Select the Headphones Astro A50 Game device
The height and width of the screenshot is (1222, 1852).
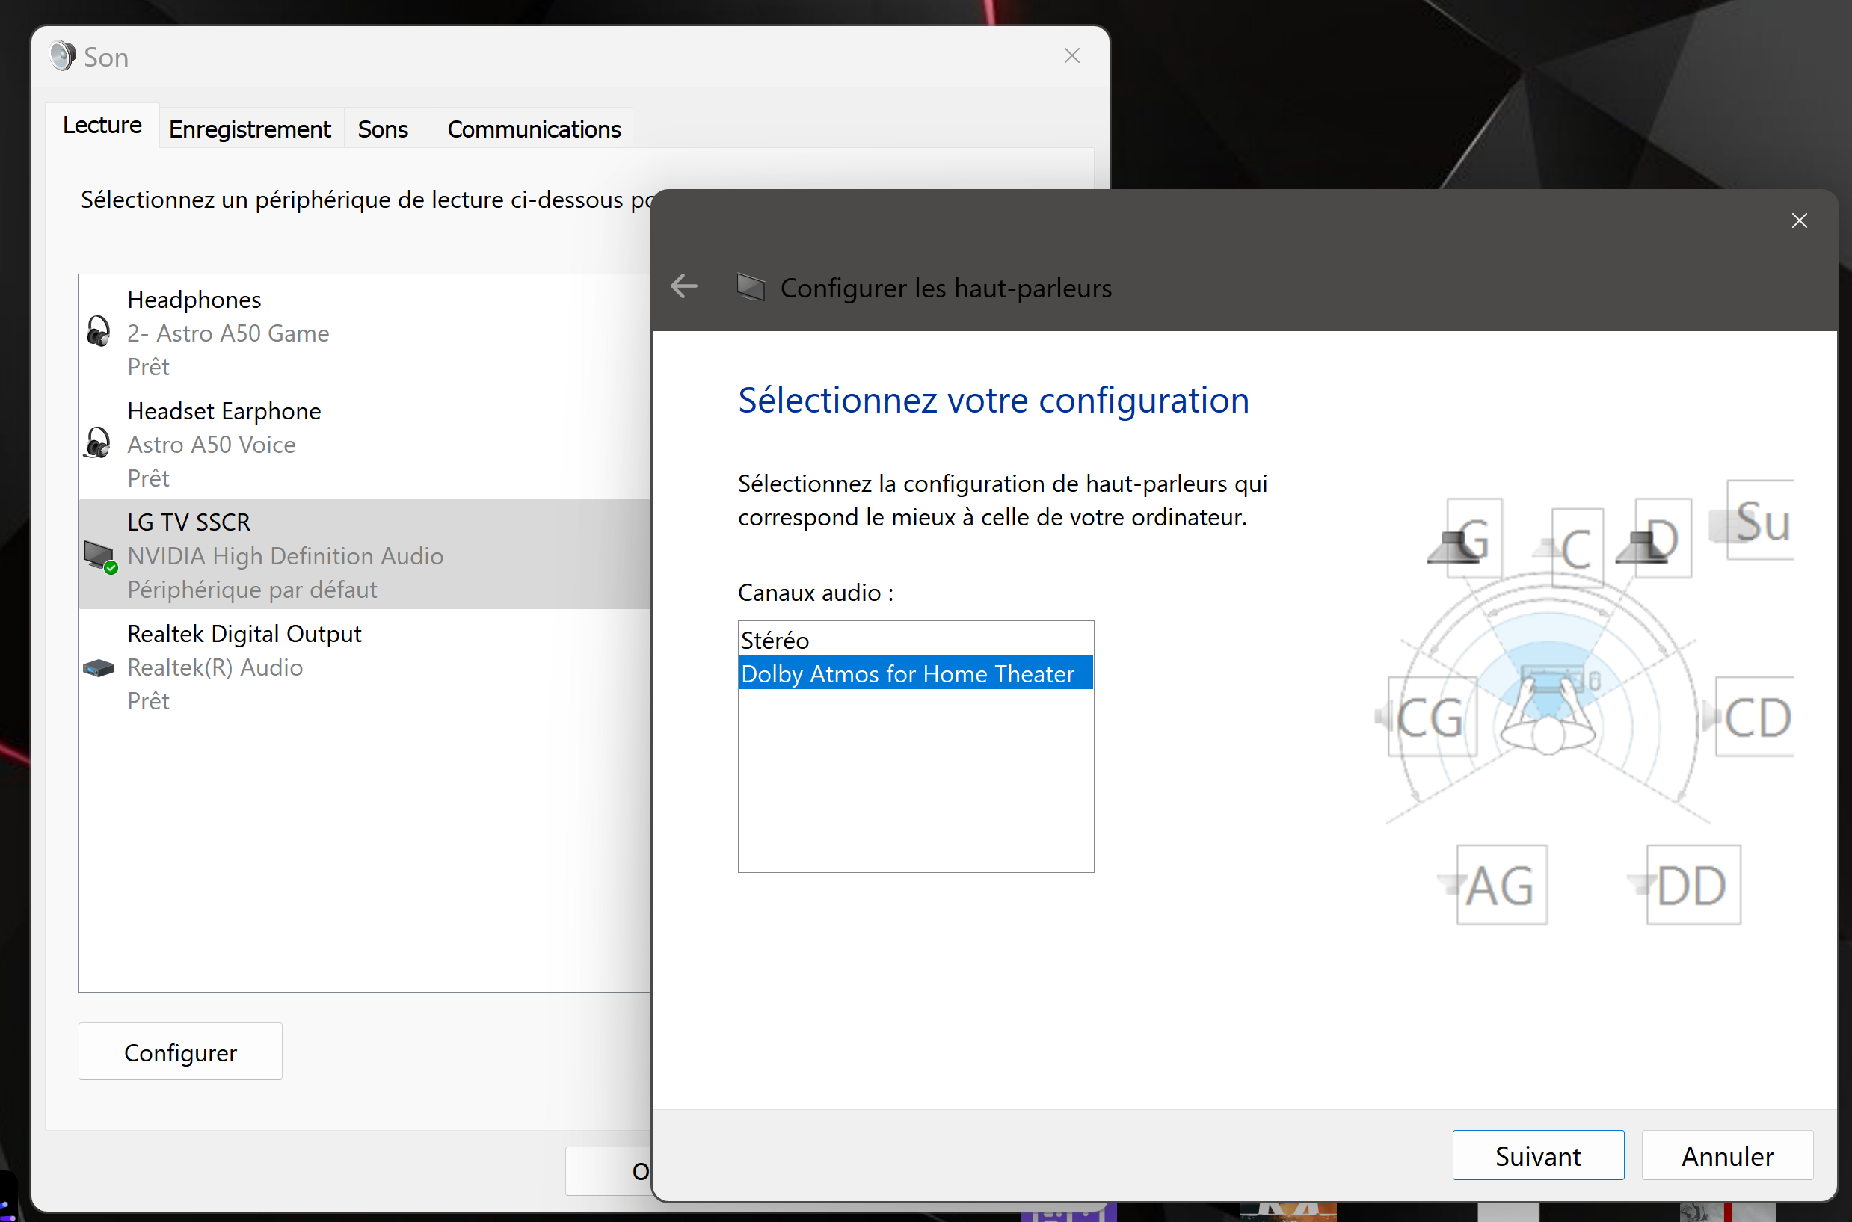pyautogui.click(x=227, y=333)
